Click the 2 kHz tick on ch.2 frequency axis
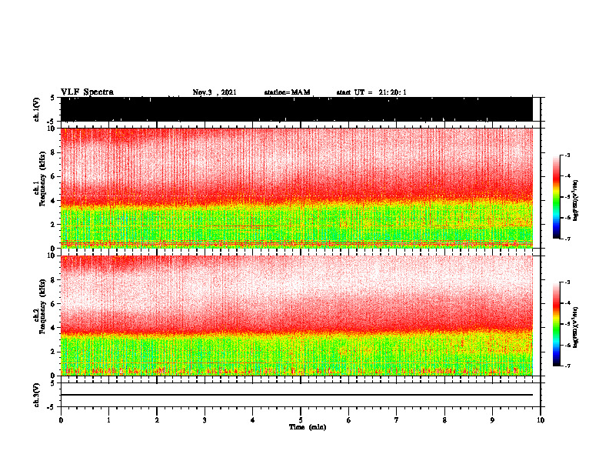Viewport: 609px width, 471px height. coord(54,352)
